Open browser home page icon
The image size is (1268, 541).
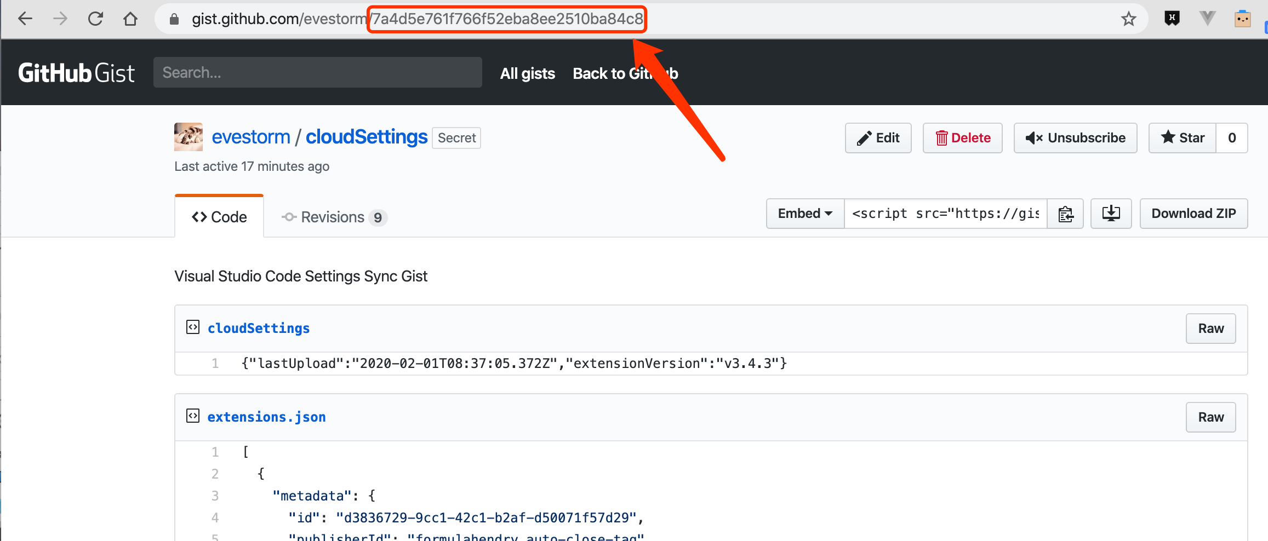pyautogui.click(x=130, y=19)
